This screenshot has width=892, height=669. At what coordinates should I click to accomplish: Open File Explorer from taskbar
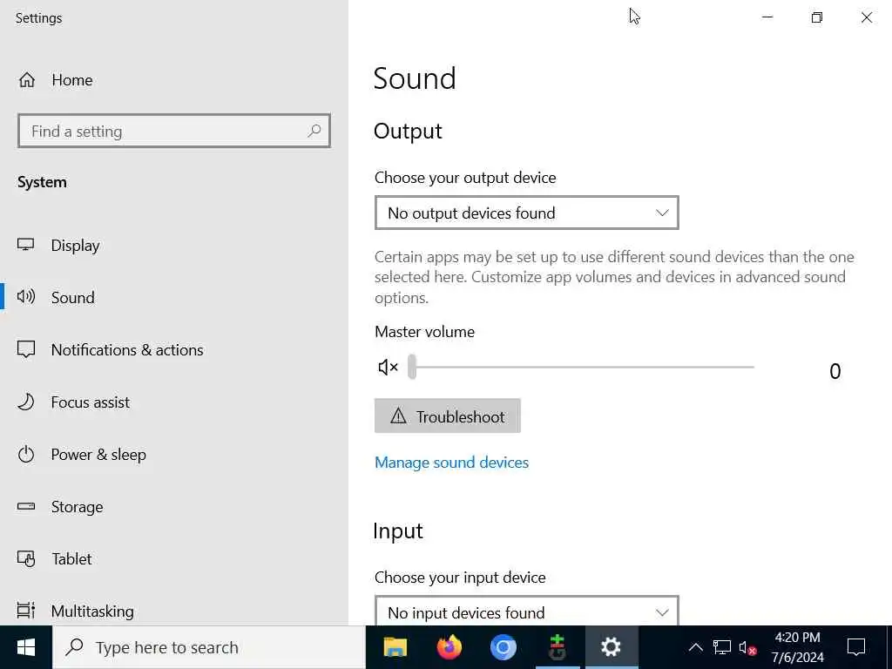(x=395, y=647)
